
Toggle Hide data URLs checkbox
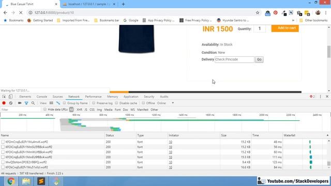[45, 109]
